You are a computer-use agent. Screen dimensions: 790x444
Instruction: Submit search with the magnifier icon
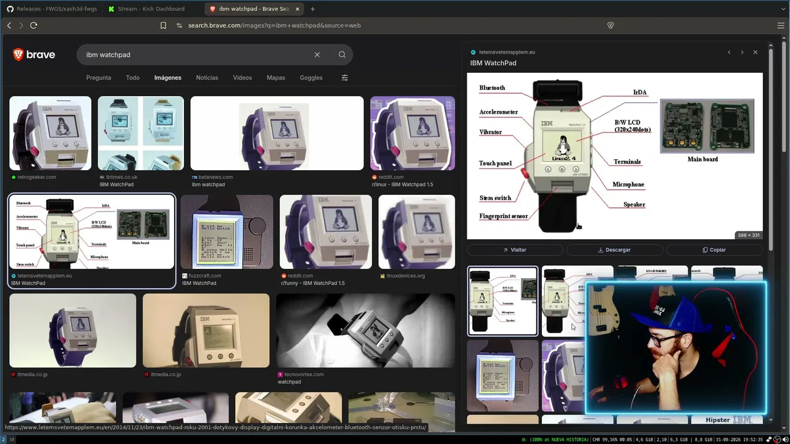pyautogui.click(x=342, y=55)
